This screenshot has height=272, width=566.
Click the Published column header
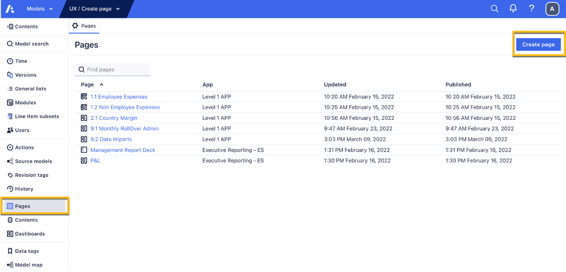pyautogui.click(x=458, y=85)
